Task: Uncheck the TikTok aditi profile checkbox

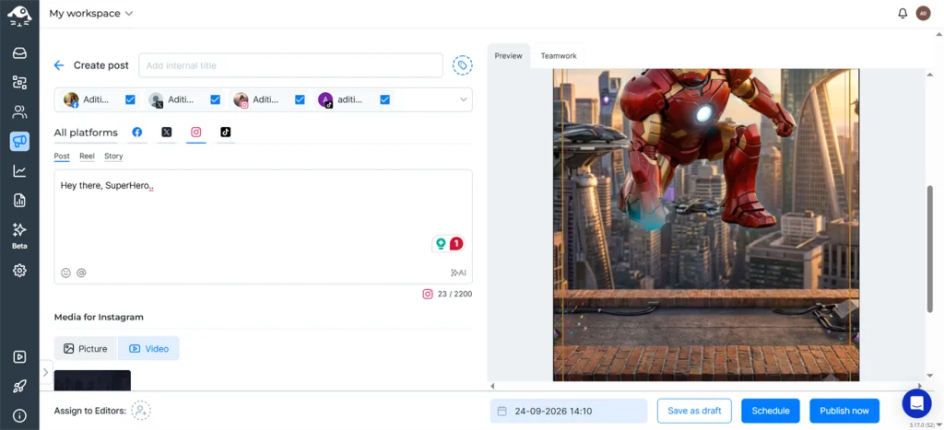Action: (x=385, y=99)
